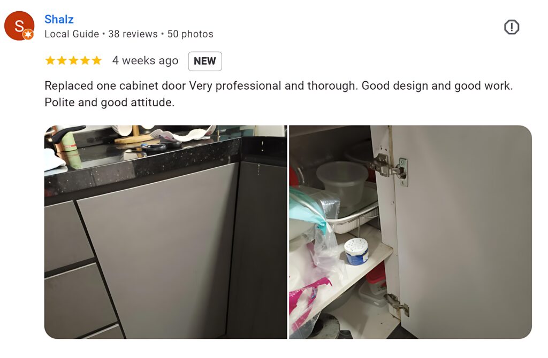
Task: Click the fourth yellow rating star
Action: [x=85, y=61]
